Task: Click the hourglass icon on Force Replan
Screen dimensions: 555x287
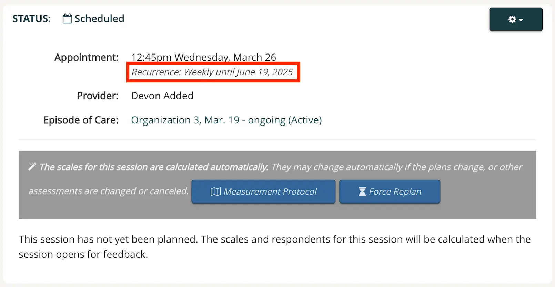Action: pos(362,191)
